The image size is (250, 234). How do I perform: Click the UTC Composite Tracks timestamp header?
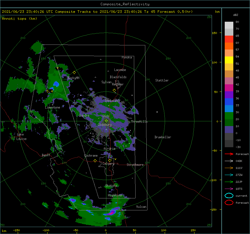(97, 12)
